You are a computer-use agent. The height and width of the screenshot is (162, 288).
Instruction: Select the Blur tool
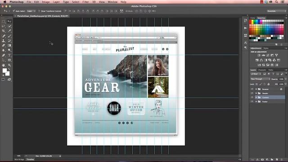coord(4,50)
